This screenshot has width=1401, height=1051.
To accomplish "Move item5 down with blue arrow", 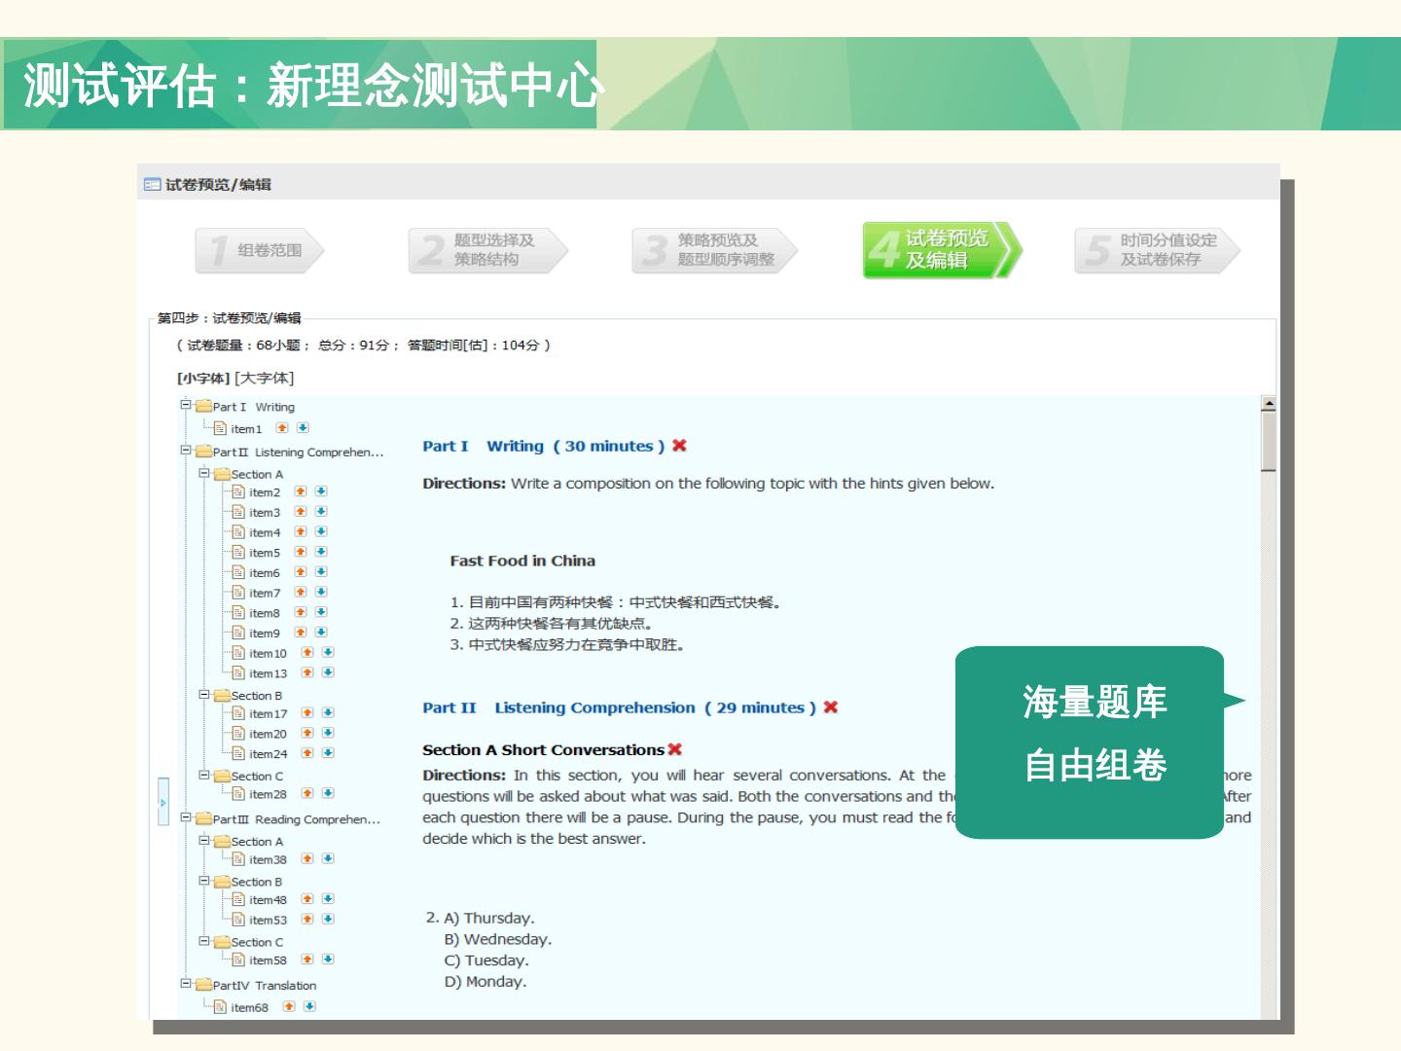I will tap(321, 552).
